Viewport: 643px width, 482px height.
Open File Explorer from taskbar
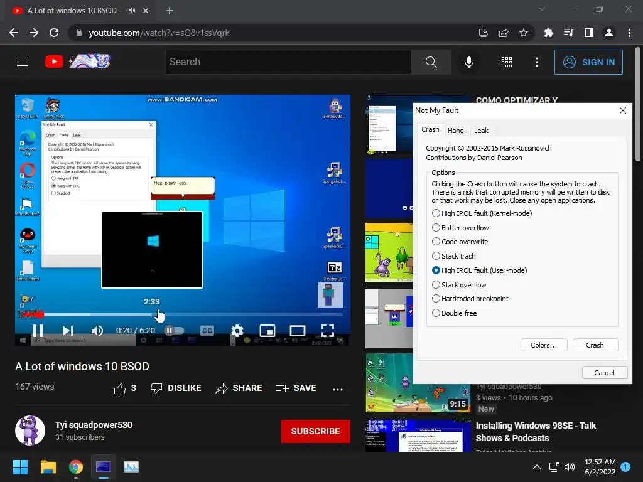click(48, 467)
